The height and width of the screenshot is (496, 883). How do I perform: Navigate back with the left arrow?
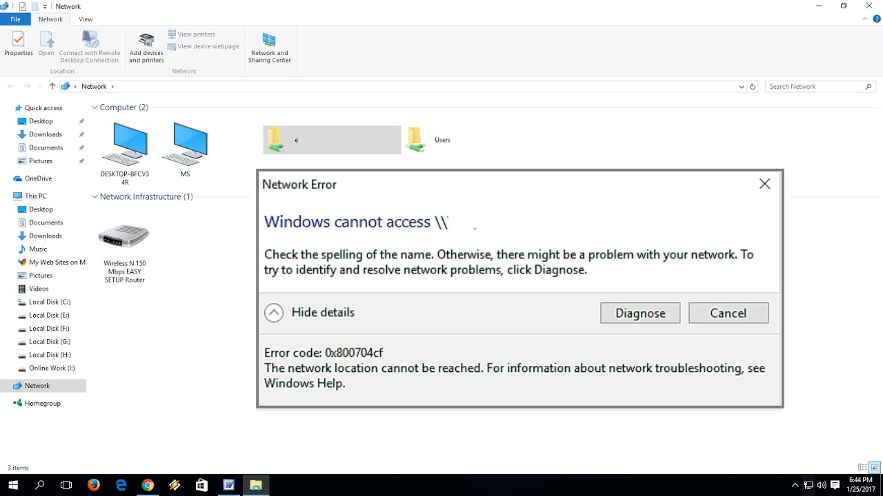click(10, 86)
